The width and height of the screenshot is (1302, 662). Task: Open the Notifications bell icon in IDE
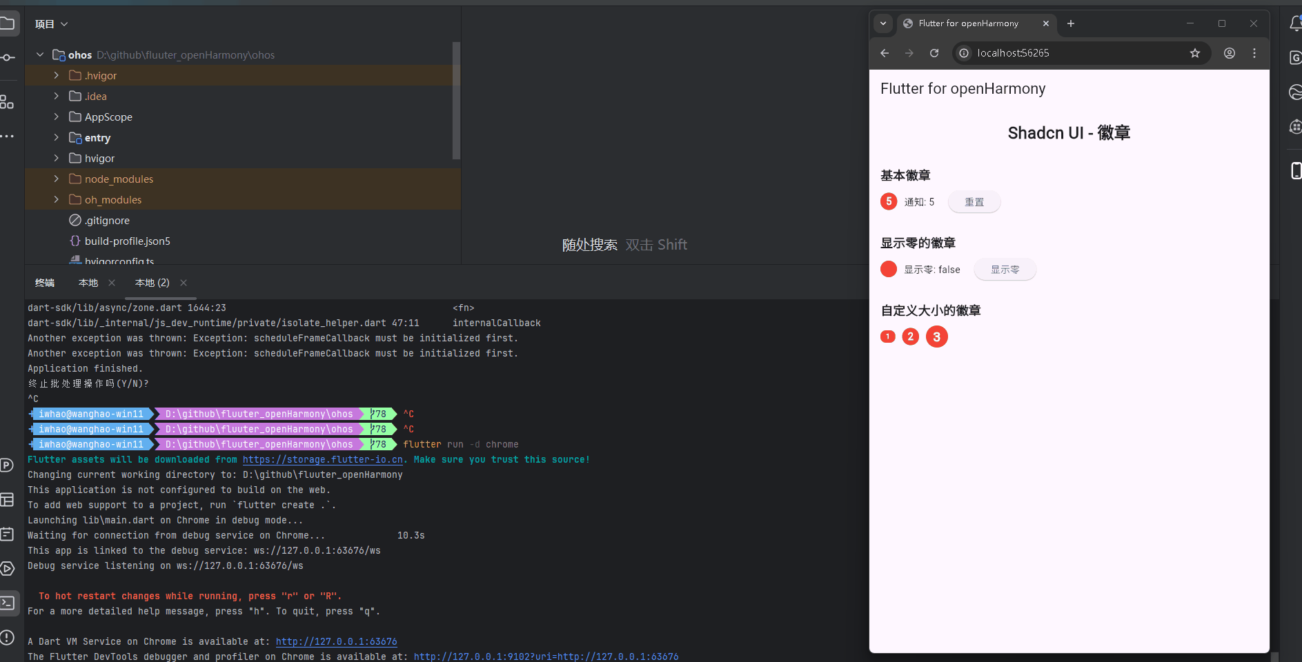[1295, 23]
